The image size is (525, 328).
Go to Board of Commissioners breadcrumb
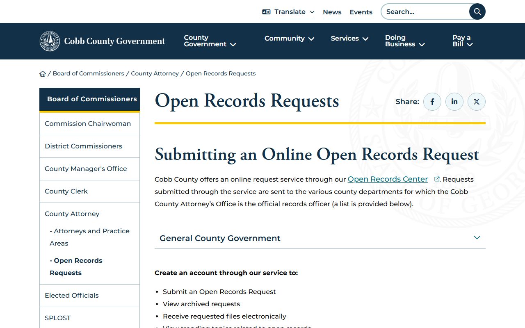(x=88, y=73)
